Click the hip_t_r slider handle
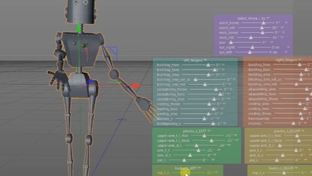This screenshot has height=176, width=312. click(284, 173)
